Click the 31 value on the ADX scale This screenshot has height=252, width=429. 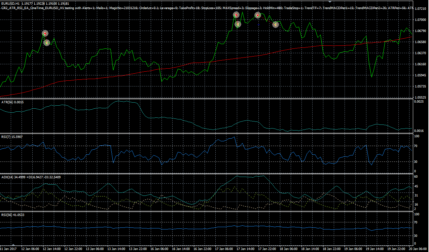[x=416, y=195]
